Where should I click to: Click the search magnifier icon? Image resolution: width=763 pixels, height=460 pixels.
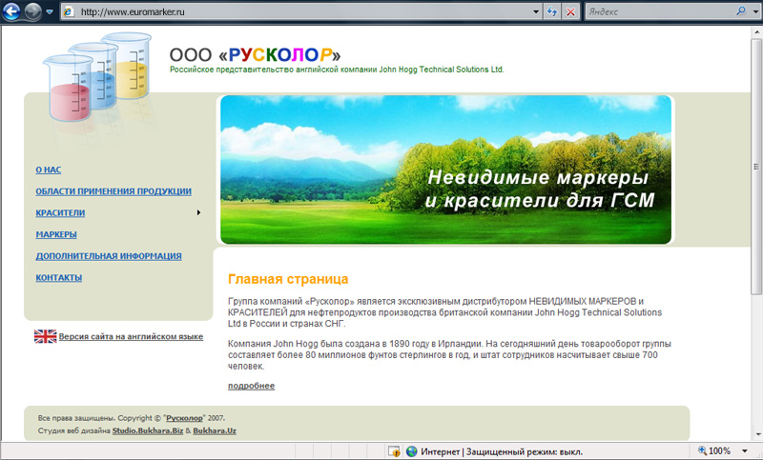tap(741, 11)
